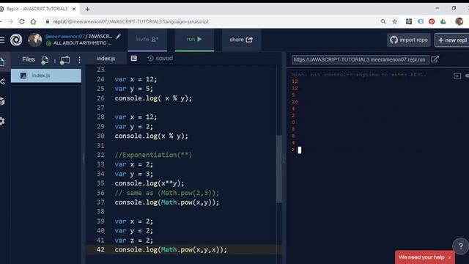Click the Repl.it spiral logo
The width and height of the screenshot is (469, 264).
coord(16,40)
